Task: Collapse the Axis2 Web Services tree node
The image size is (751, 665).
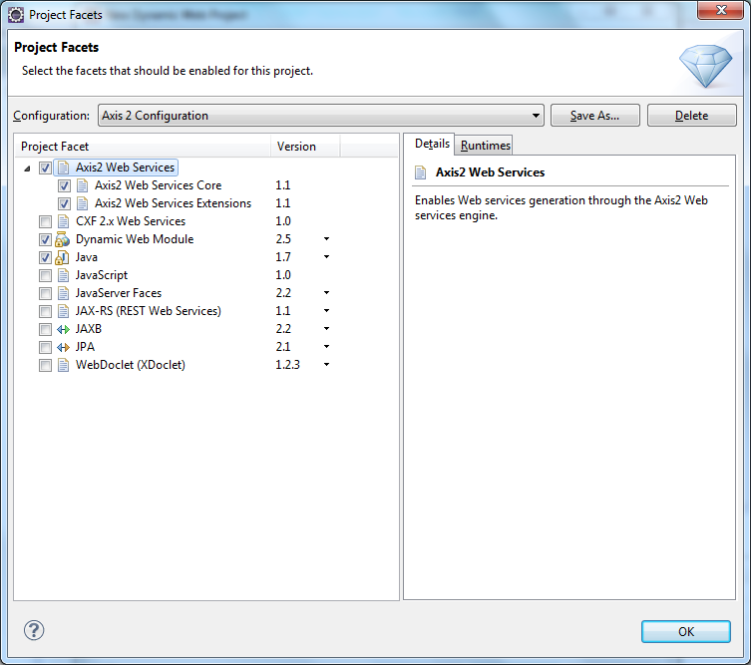Action: pos(27,167)
